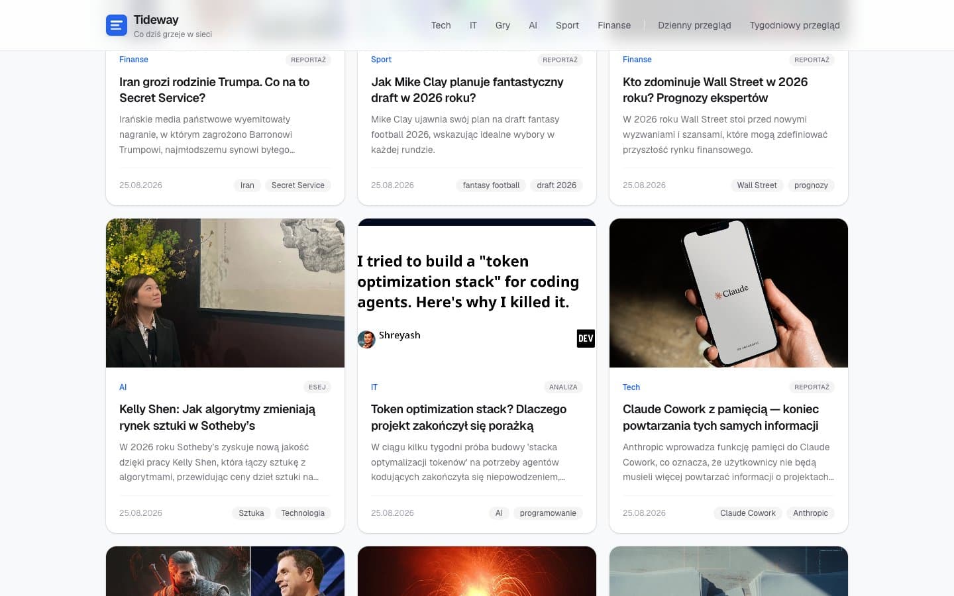Open the Kelly Shen Sotheby's headline
This screenshot has width=954, height=596.
tap(217, 417)
